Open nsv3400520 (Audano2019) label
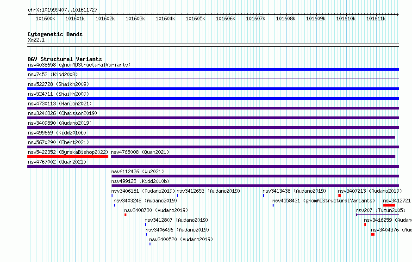 coord(181,239)
